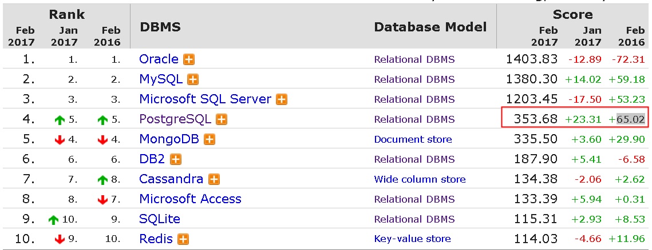This screenshot has height=250, width=652.
Task: Click the green up arrow in Cassandra row
Action: [x=103, y=180]
